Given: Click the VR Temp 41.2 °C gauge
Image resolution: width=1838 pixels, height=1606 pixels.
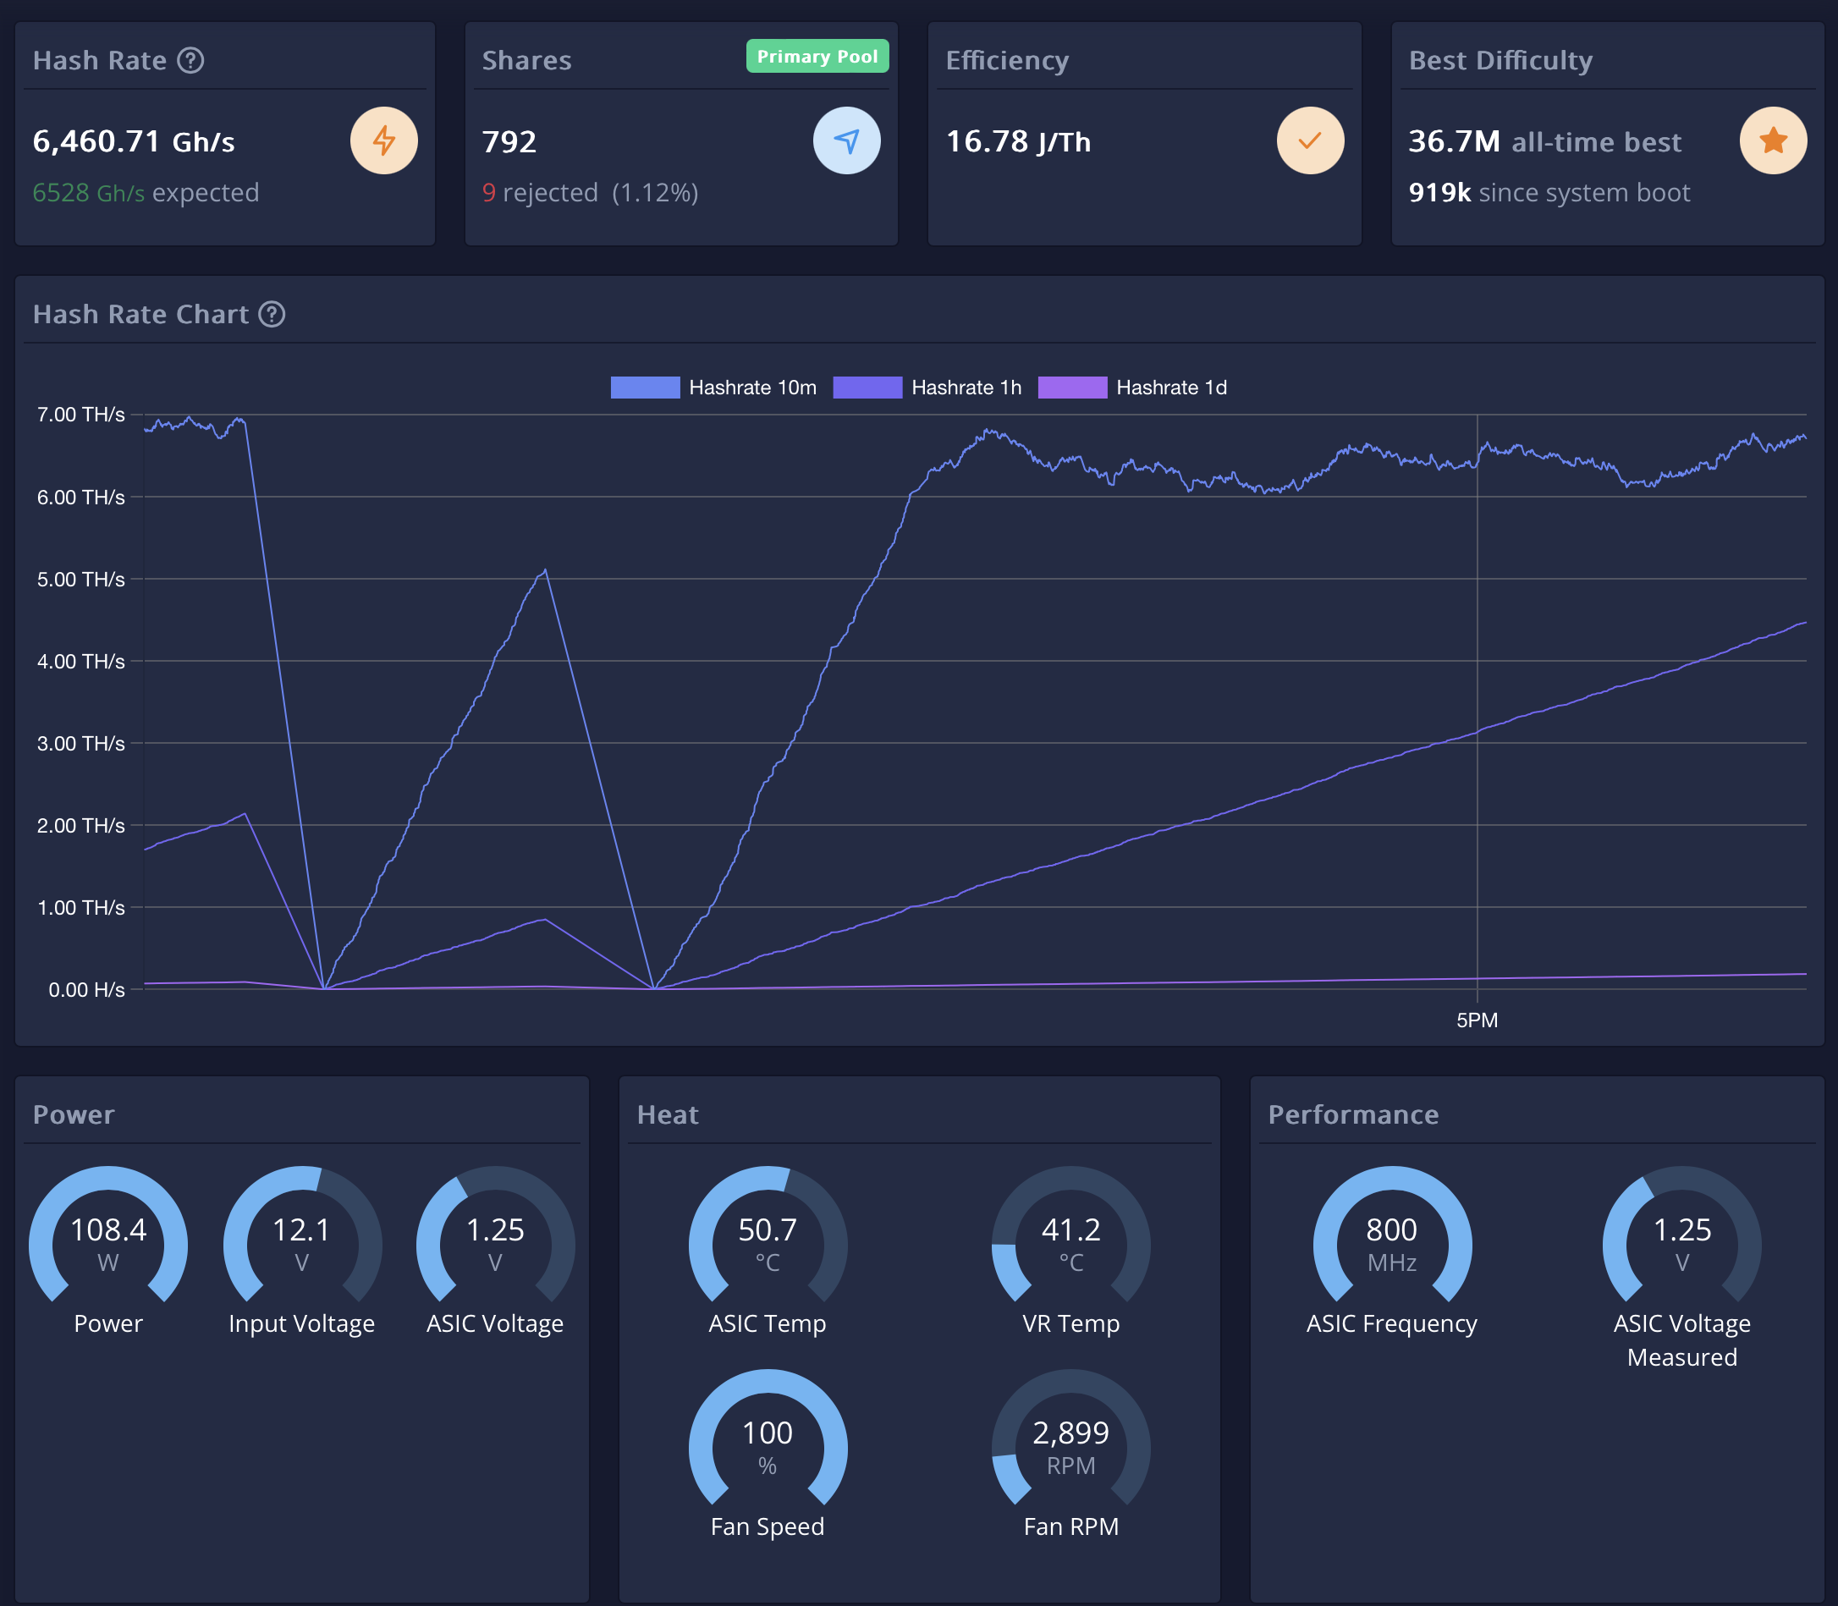Looking at the screenshot, I should click(x=1070, y=1241).
